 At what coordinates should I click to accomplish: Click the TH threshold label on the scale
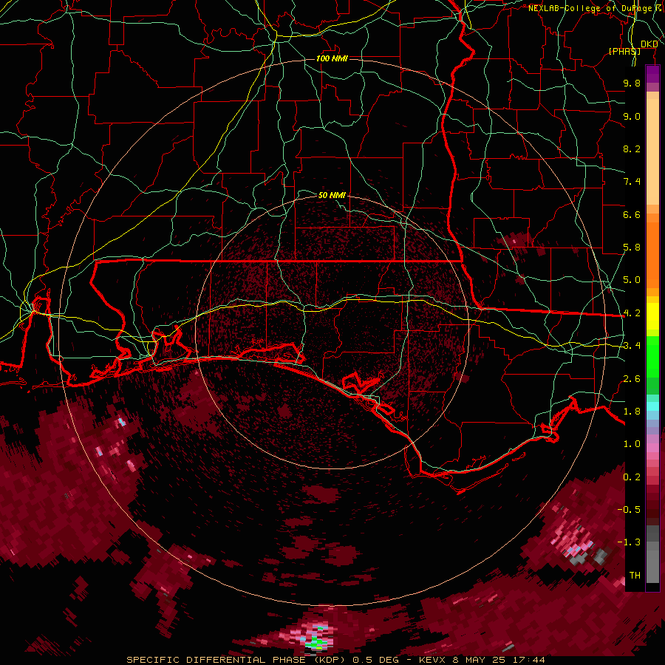click(x=635, y=576)
